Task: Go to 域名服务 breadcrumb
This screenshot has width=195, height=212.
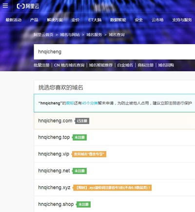Action: 94,35
